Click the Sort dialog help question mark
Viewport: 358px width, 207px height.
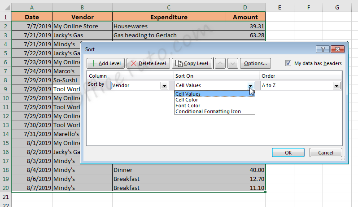tap(323, 49)
